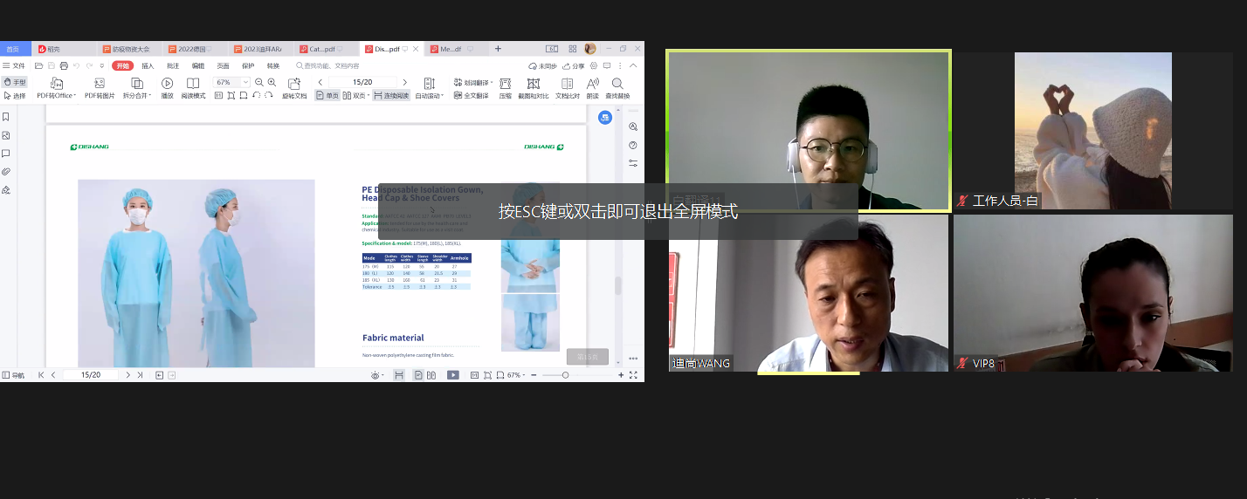
Task: Go to next page arrow in toolbar
Action: coord(404,82)
